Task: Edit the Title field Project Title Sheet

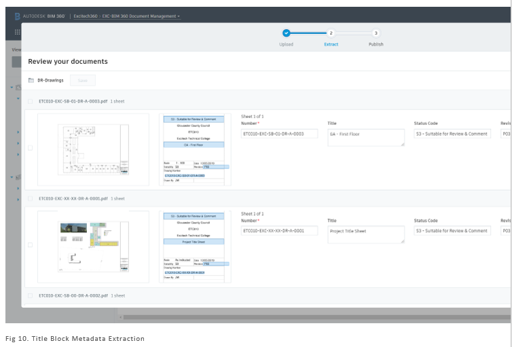Action: coord(366,234)
